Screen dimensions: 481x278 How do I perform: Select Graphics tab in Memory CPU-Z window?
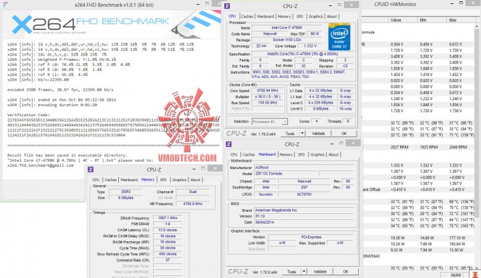click(179, 180)
